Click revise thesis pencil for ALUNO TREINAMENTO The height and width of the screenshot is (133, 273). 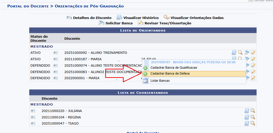pos(253,53)
